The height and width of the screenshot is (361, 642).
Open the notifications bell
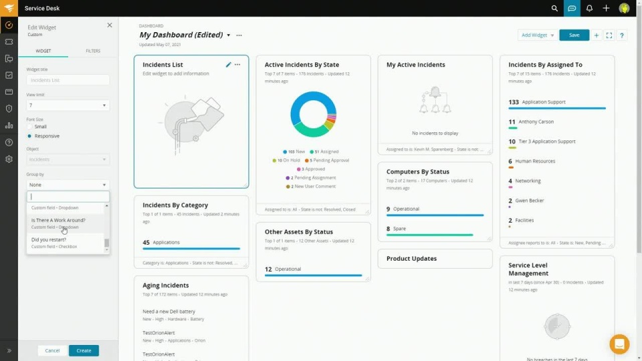coord(589,8)
